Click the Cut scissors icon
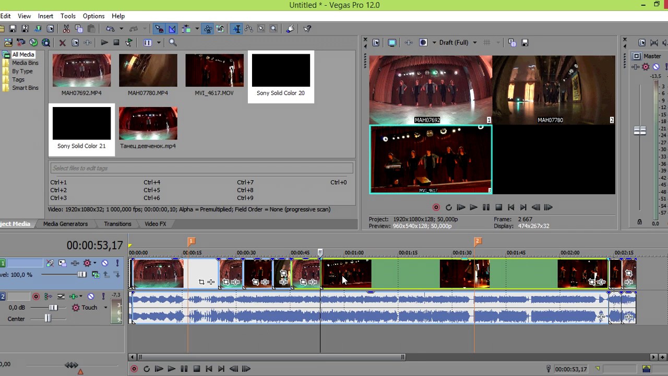Image resolution: width=668 pixels, height=376 pixels. click(66, 29)
